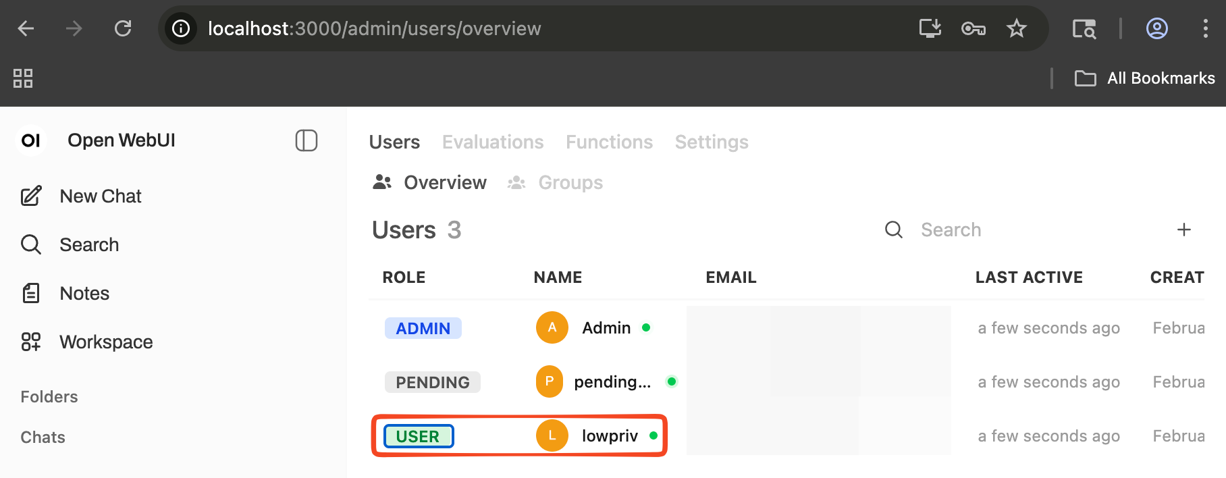1226x478 pixels.
Task: Bookmark this page with star icon
Action: (1016, 28)
